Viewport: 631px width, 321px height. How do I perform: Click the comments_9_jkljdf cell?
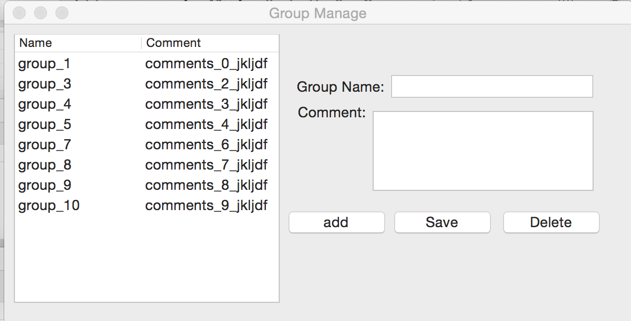pyautogui.click(x=206, y=206)
